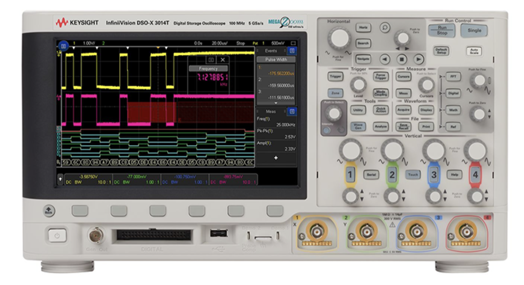Hit the Auto Scale key

474,51
